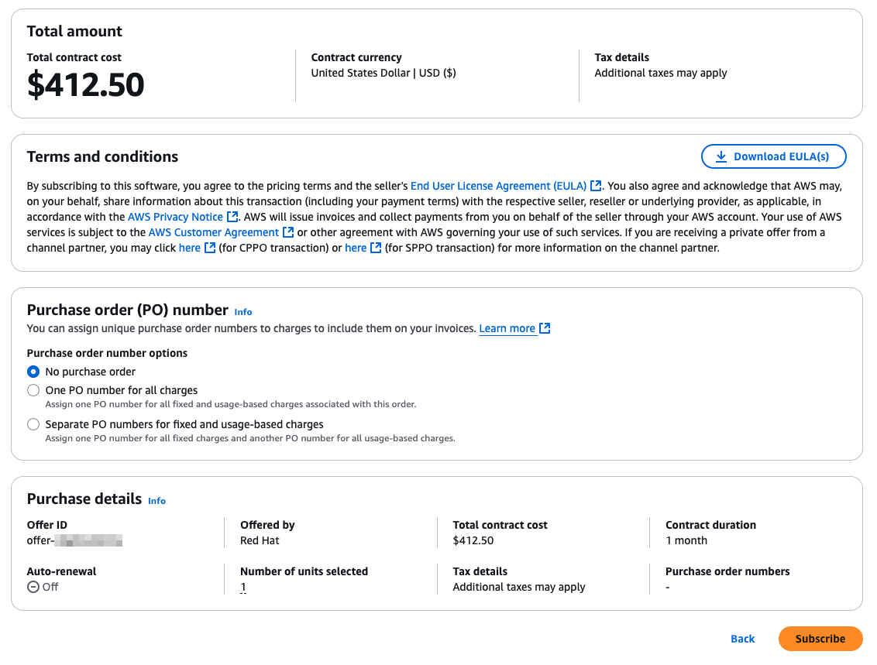
Task: Click the Auto-renewal Off status icon
Action: point(33,588)
